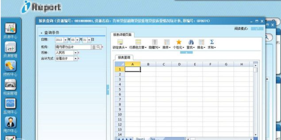281x140 pixels.
Task: Switch to the 报表详细页面 tab
Action: click(x=122, y=35)
